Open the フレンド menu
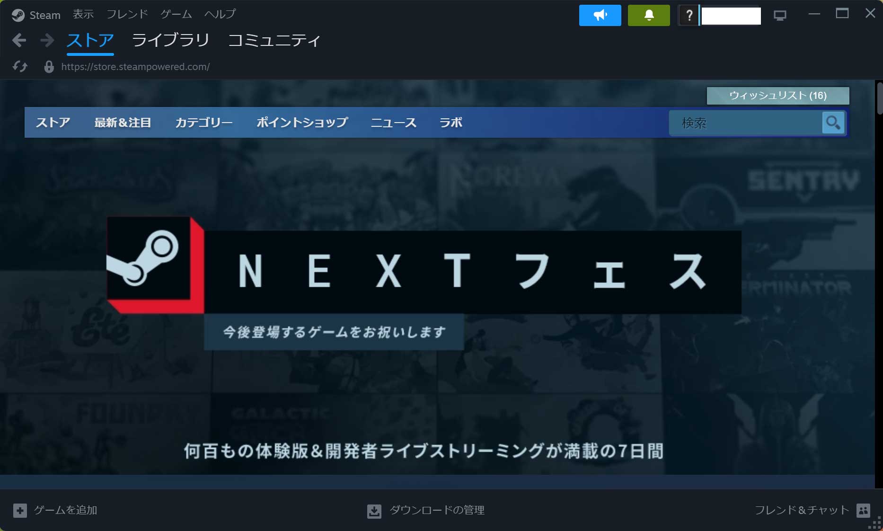 click(126, 14)
